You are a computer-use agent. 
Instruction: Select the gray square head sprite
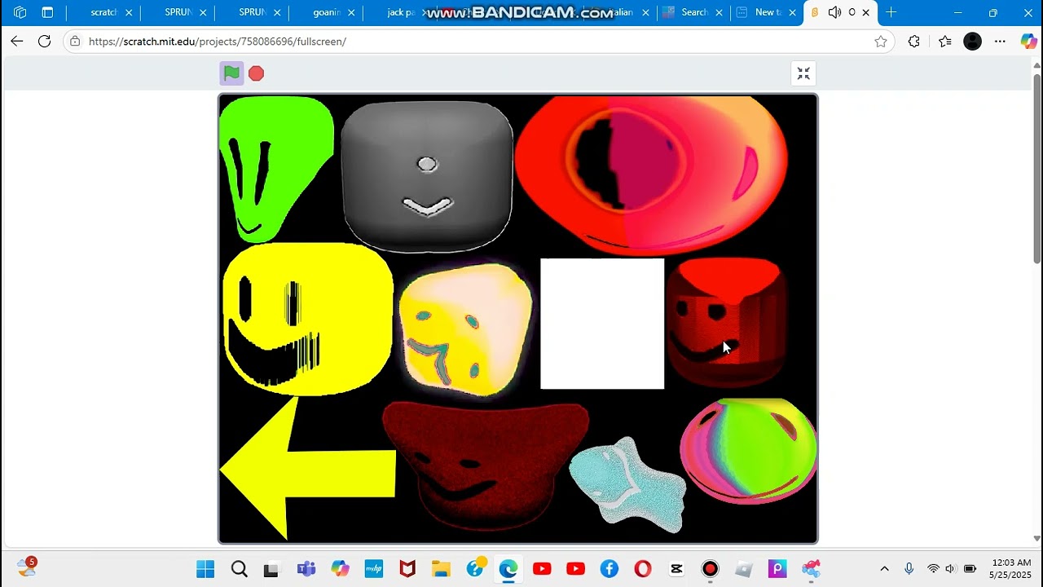point(427,176)
